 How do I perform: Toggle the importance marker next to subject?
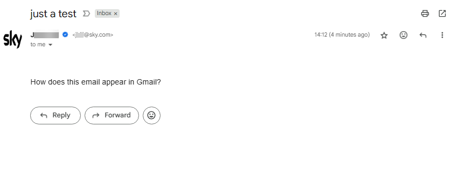(x=86, y=13)
